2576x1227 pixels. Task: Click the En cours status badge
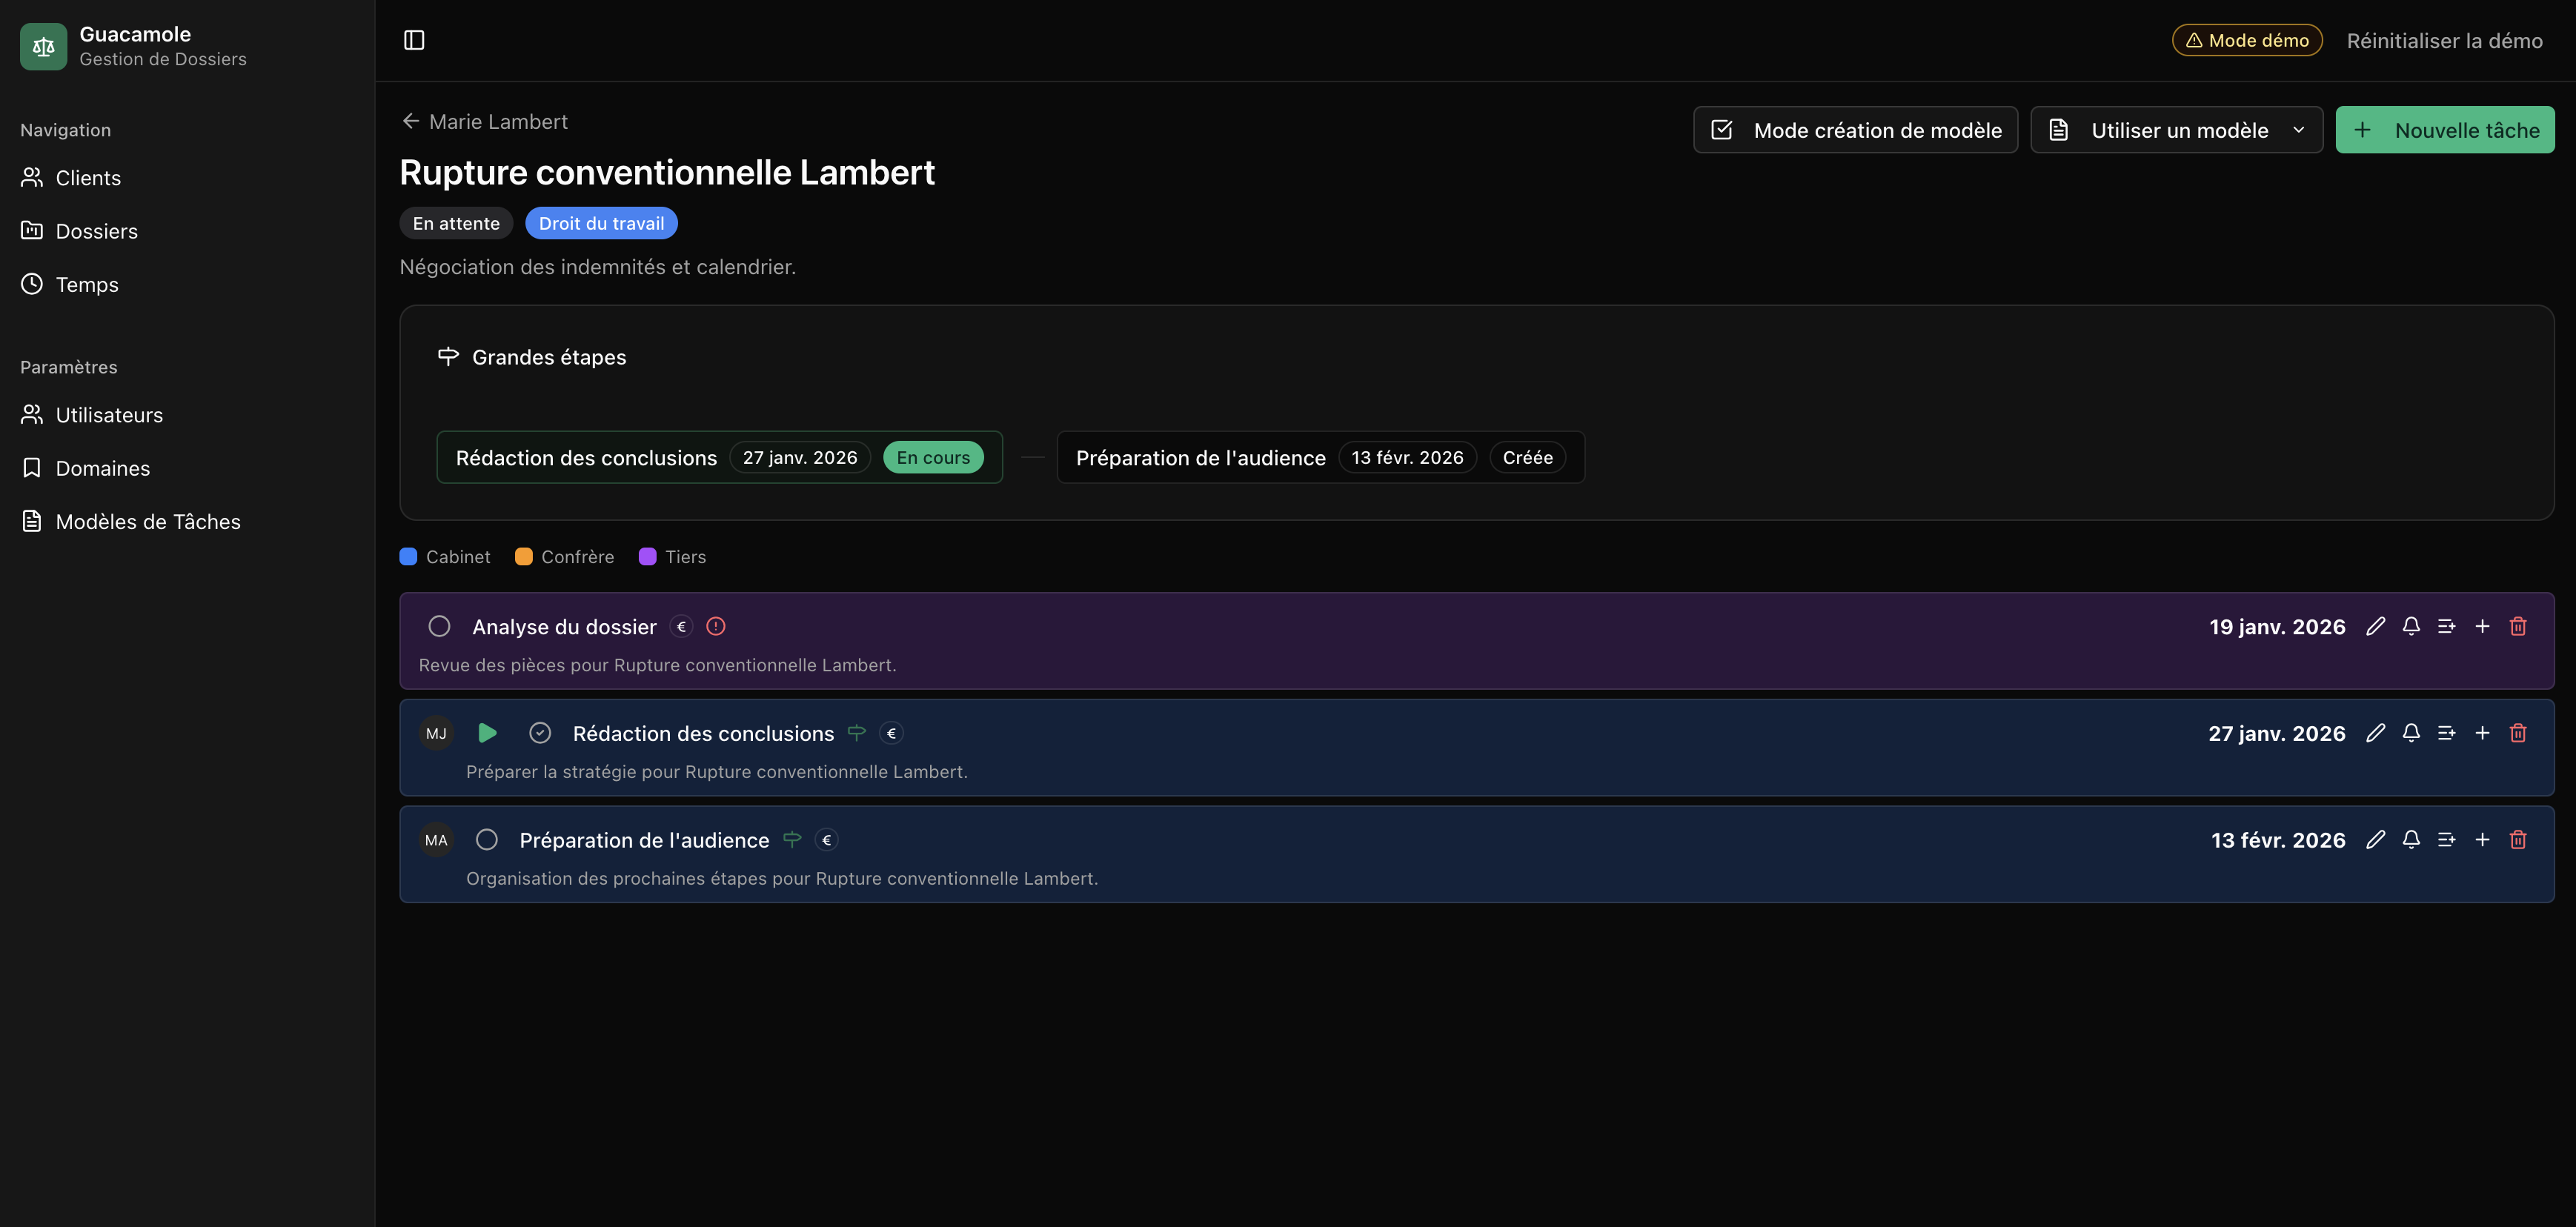coord(932,458)
